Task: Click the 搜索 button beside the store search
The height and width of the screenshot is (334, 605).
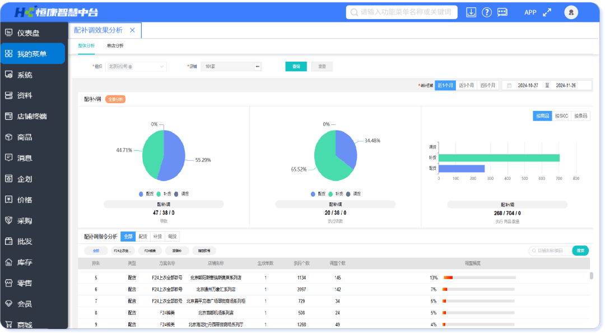Action: [x=580, y=250]
